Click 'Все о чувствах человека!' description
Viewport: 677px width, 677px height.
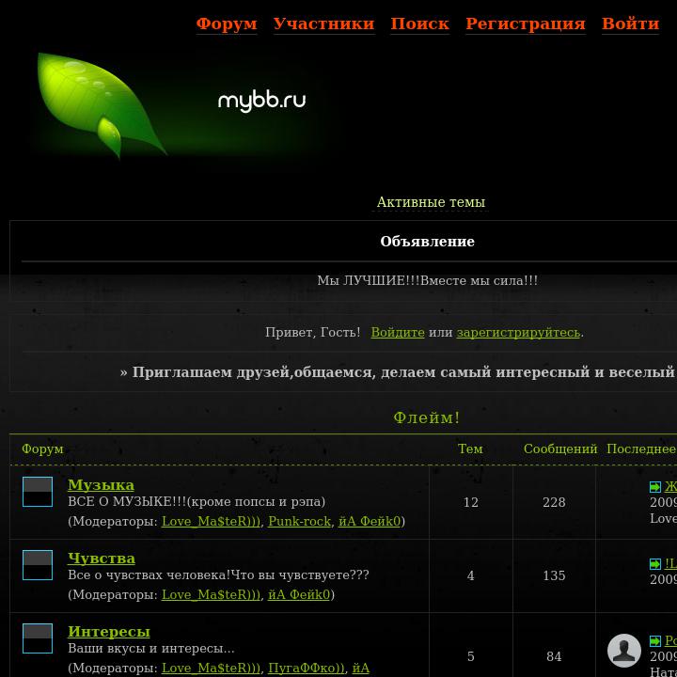tap(218, 575)
